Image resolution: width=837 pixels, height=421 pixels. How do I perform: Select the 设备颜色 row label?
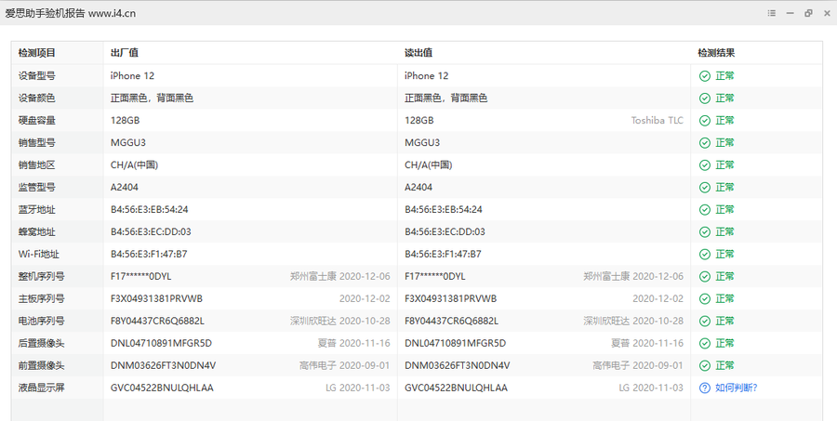click(37, 99)
